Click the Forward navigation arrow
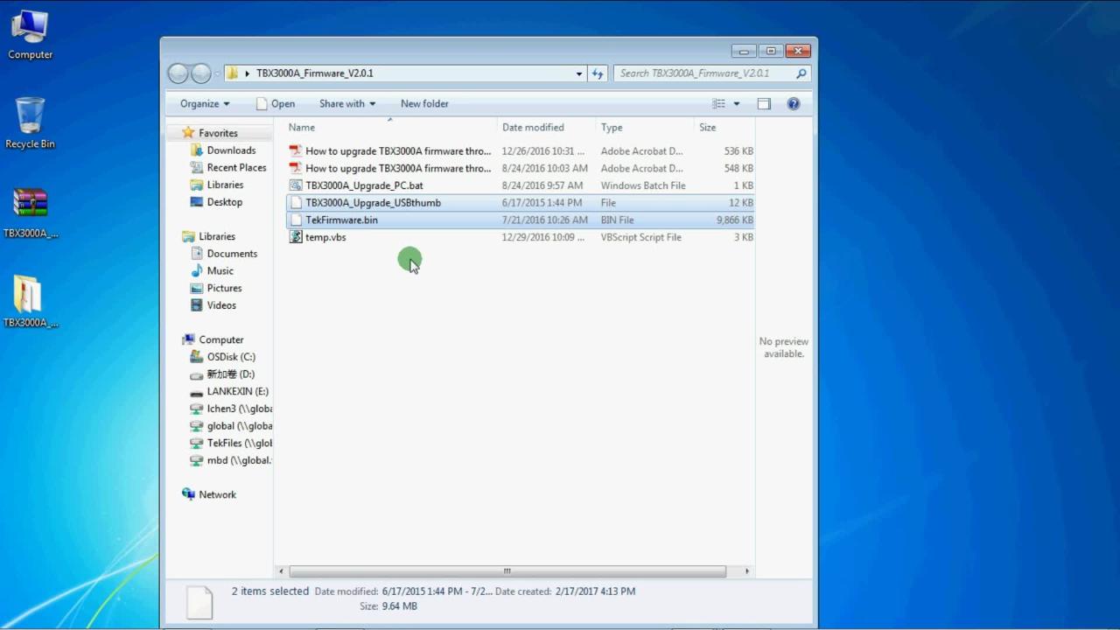 point(201,73)
